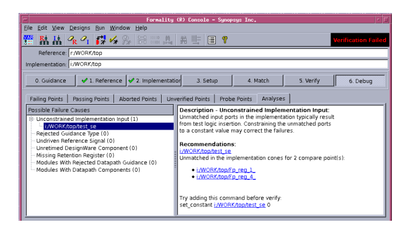The width and height of the screenshot is (413, 235).
Task: Click the eraser I remove implementation icon
Action: pos(85,40)
